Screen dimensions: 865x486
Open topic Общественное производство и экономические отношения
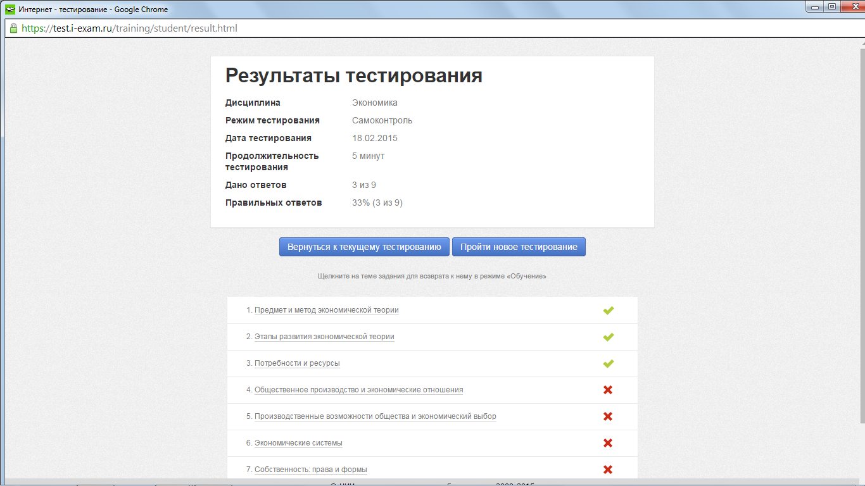coord(358,390)
